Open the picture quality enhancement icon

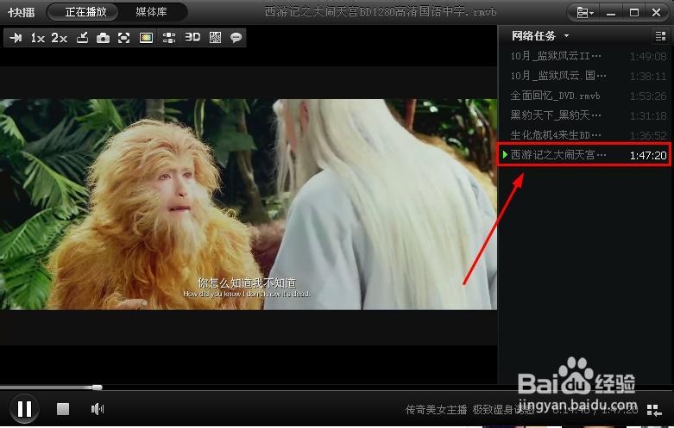tap(146, 38)
